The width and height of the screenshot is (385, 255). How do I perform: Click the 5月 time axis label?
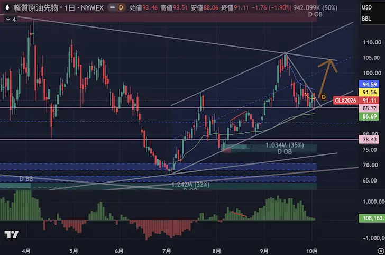(x=74, y=251)
